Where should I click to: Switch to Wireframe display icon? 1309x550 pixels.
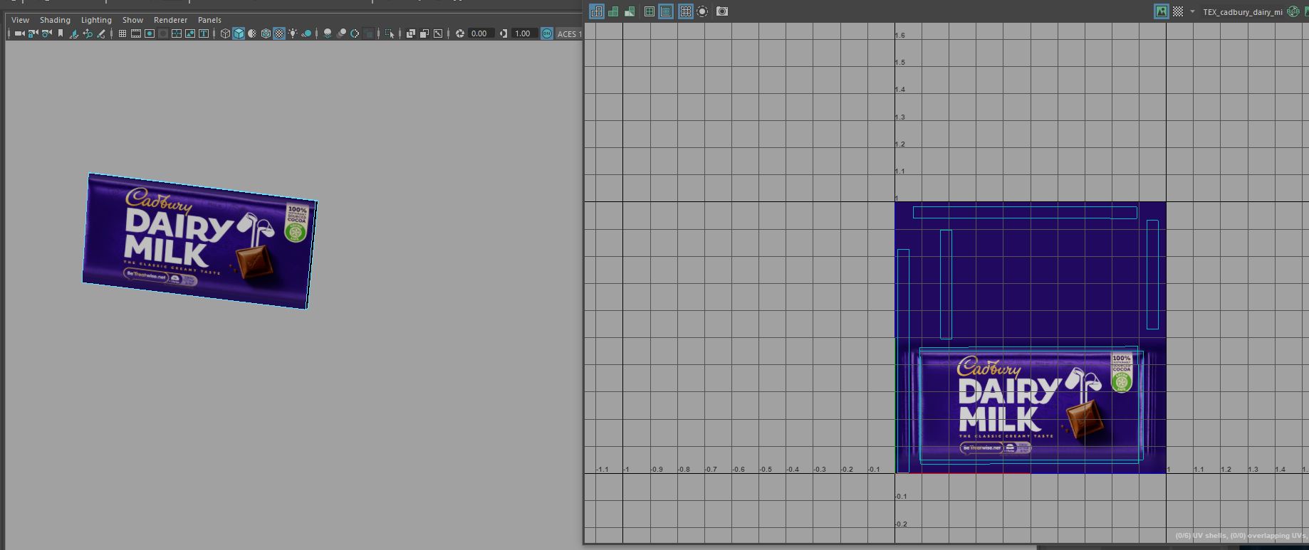[x=225, y=33]
